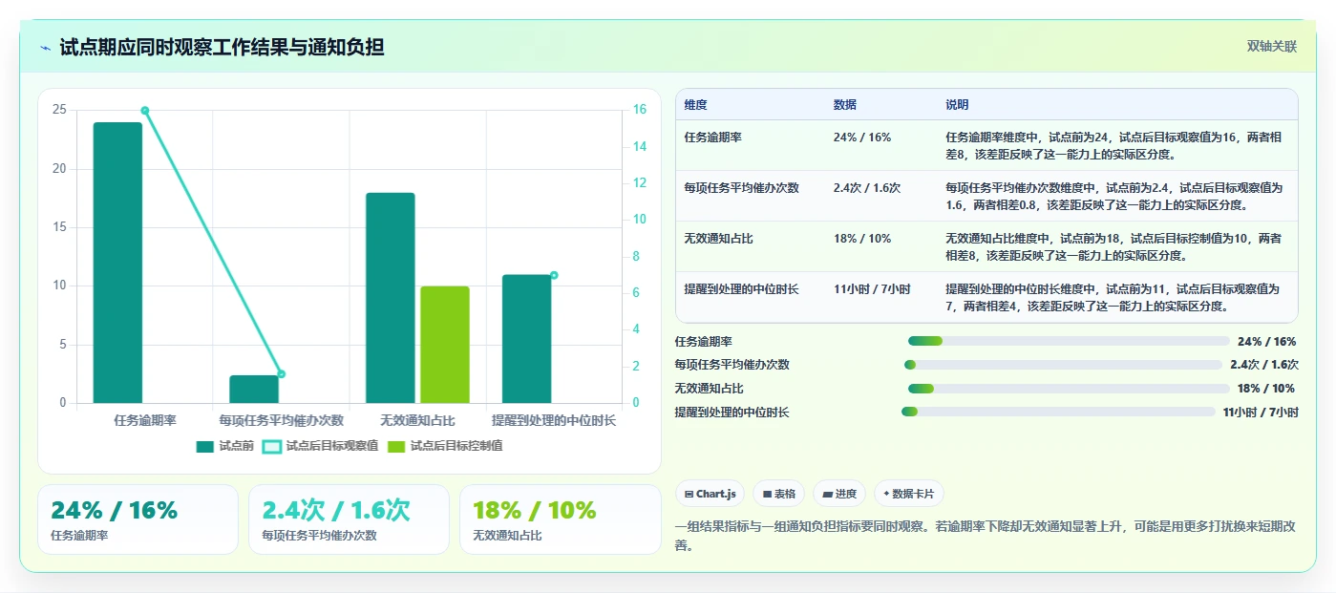This screenshot has width=1336, height=593.
Task: Click the 无效通知占比 progress bar
Action: coord(1069,389)
